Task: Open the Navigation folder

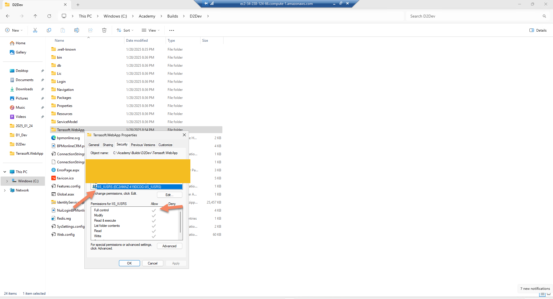Action: coord(65,90)
